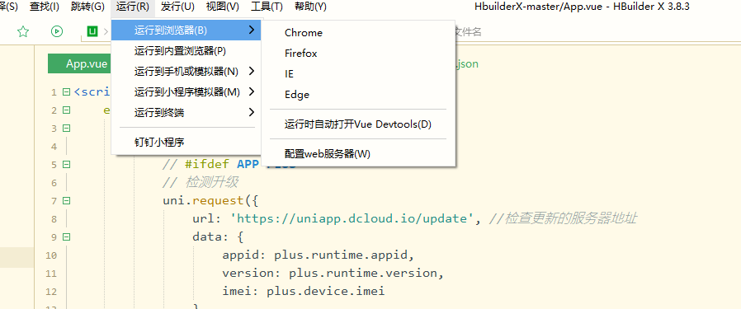Screen dimensions: 741x309
Task: Open the 发行(U) menu
Action: point(177,7)
